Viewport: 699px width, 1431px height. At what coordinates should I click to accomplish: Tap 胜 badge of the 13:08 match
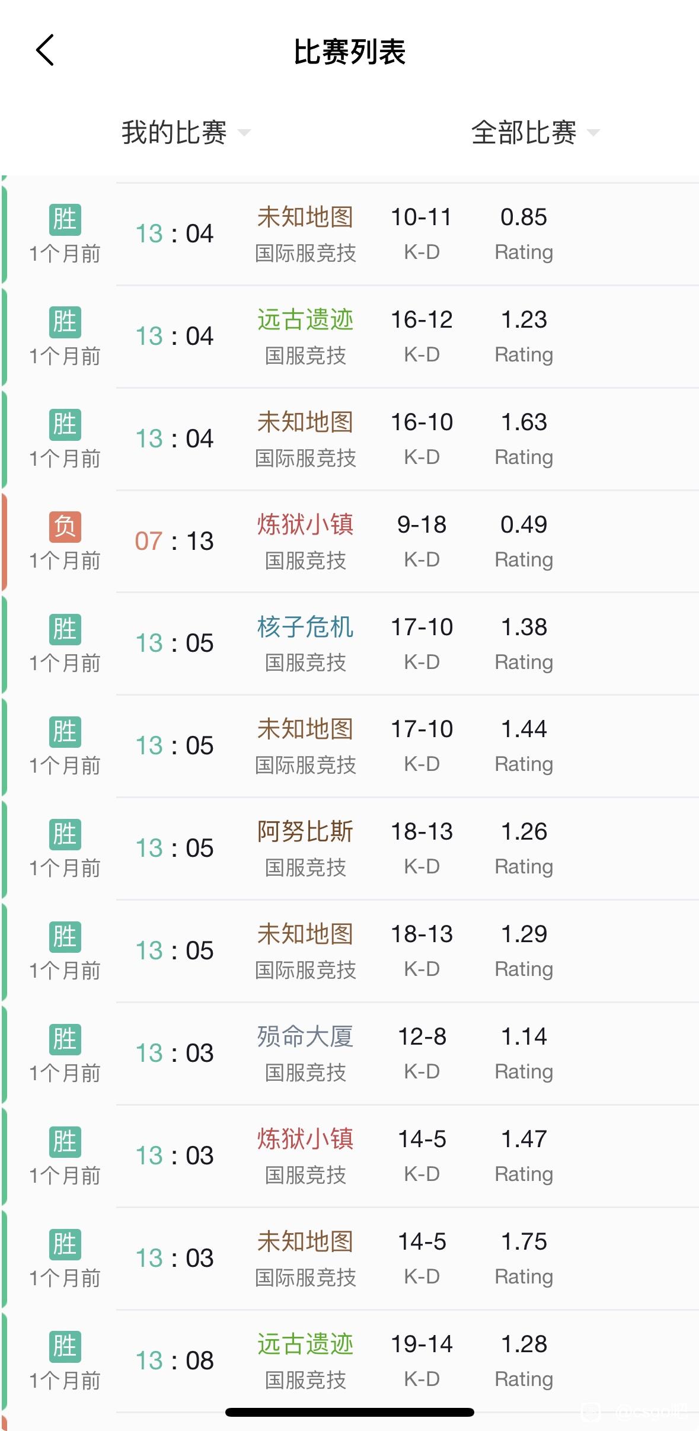click(65, 1346)
